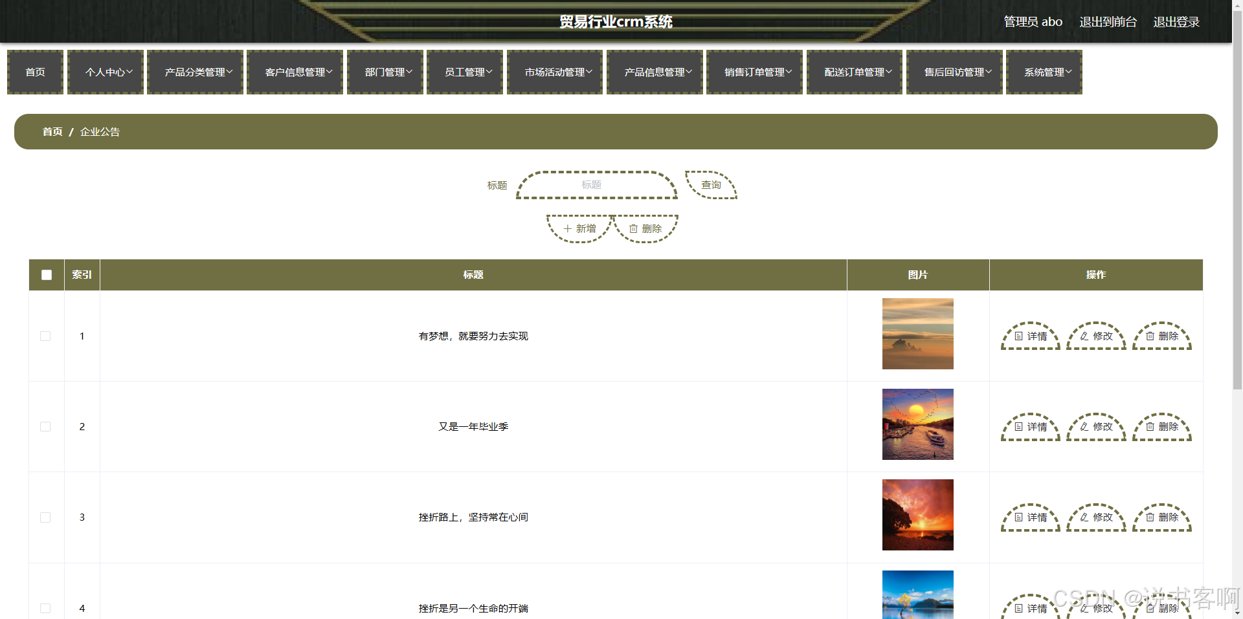
Task: Click the 修改 icon in row 1 operations
Action: (x=1085, y=336)
